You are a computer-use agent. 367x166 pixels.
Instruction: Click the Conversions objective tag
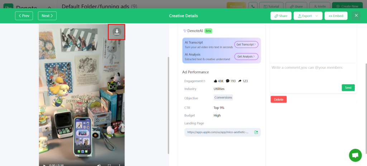pos(223,98)
